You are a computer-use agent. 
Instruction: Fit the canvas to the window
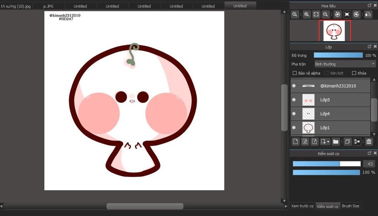point(316,14)
